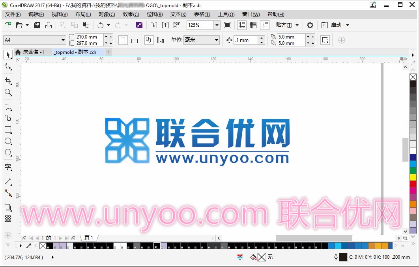Click the Undo arrow
419x267 pixels.
tap(101, 25)
